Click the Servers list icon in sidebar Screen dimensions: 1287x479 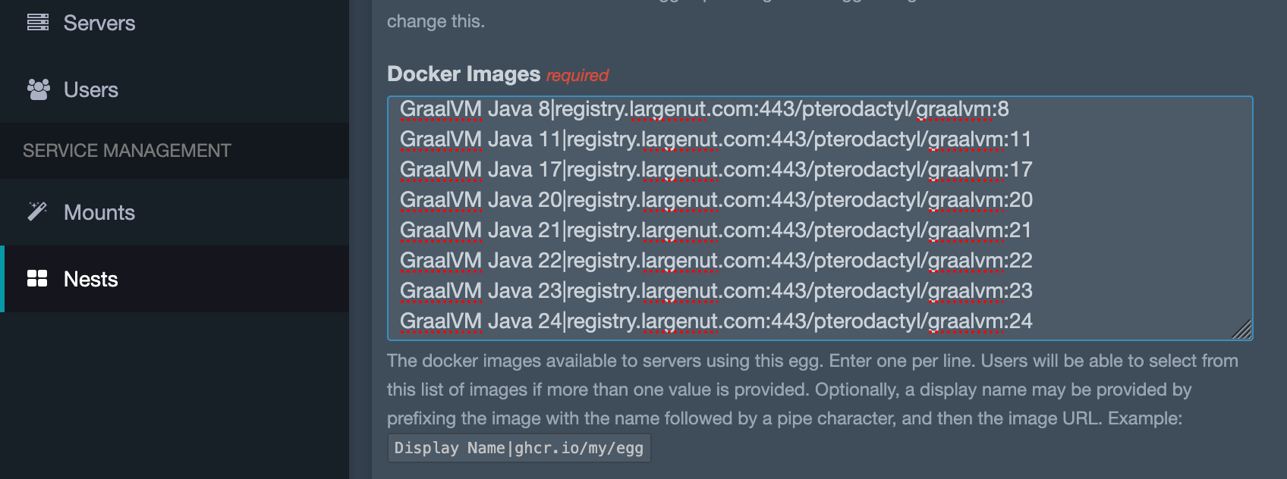(x=38, y=23)
